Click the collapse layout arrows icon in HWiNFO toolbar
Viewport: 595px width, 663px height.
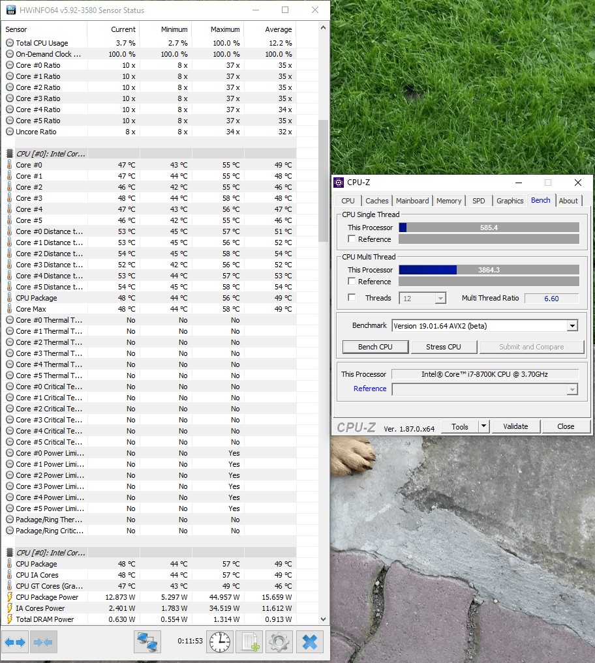coord(43,642)
